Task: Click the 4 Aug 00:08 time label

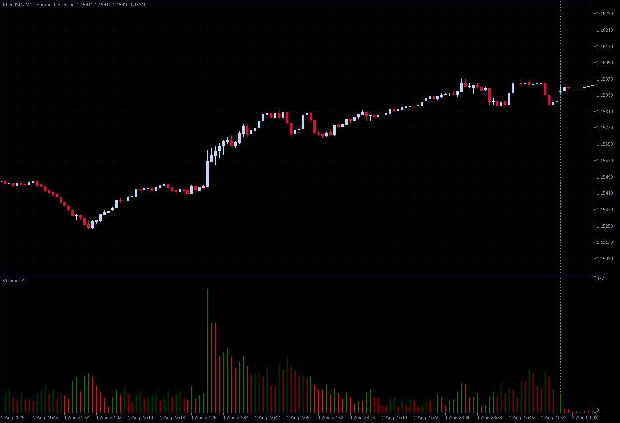Action: coord(585,418)
